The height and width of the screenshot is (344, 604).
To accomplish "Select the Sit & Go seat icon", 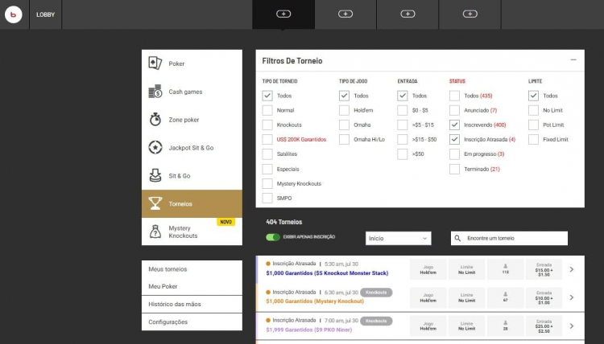I will pos(155,175).
